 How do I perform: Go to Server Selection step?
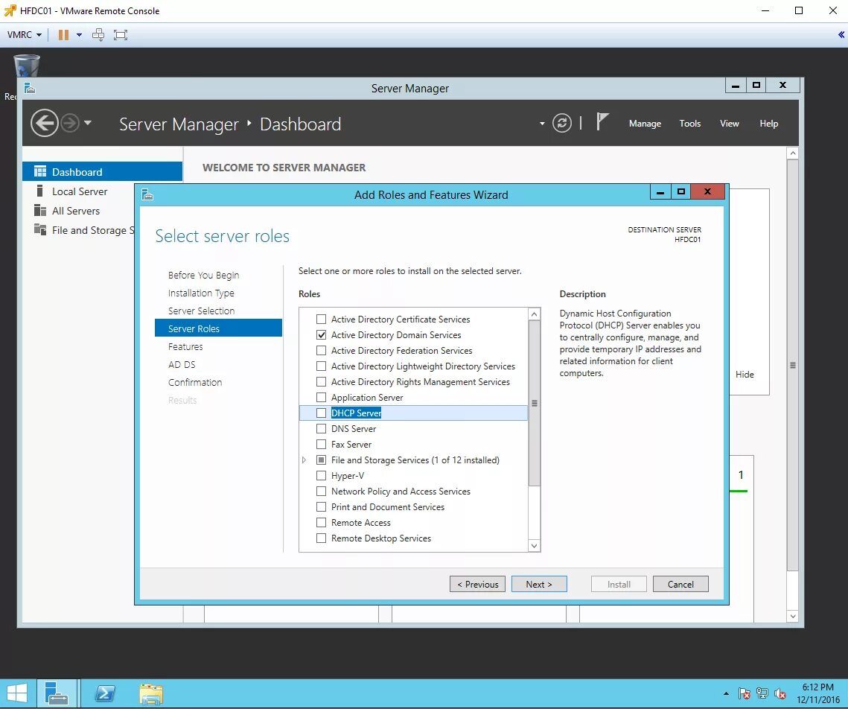201,311
